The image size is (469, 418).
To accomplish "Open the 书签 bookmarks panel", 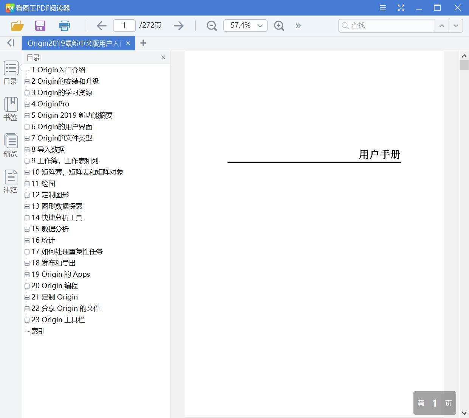I will [11, 109].
